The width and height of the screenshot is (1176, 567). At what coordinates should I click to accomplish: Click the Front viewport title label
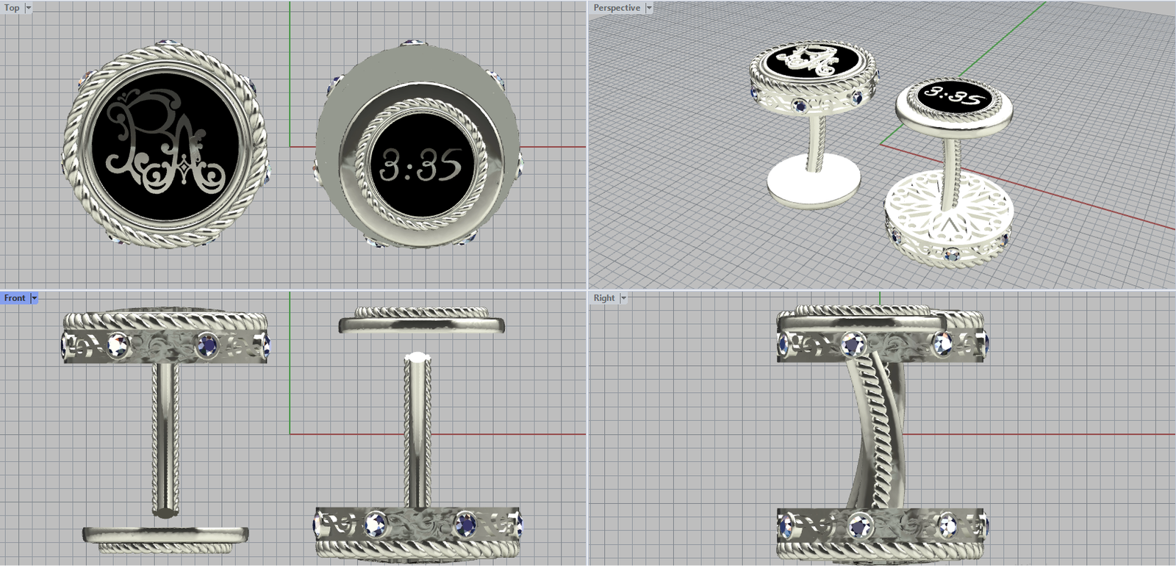[15, 298]
